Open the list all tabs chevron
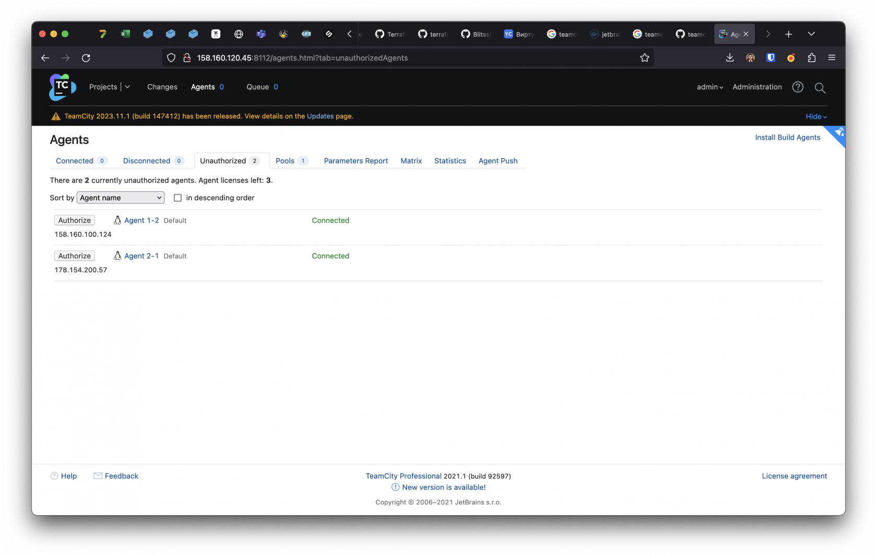This screenshot has height=557, width=877. point(811,34)
